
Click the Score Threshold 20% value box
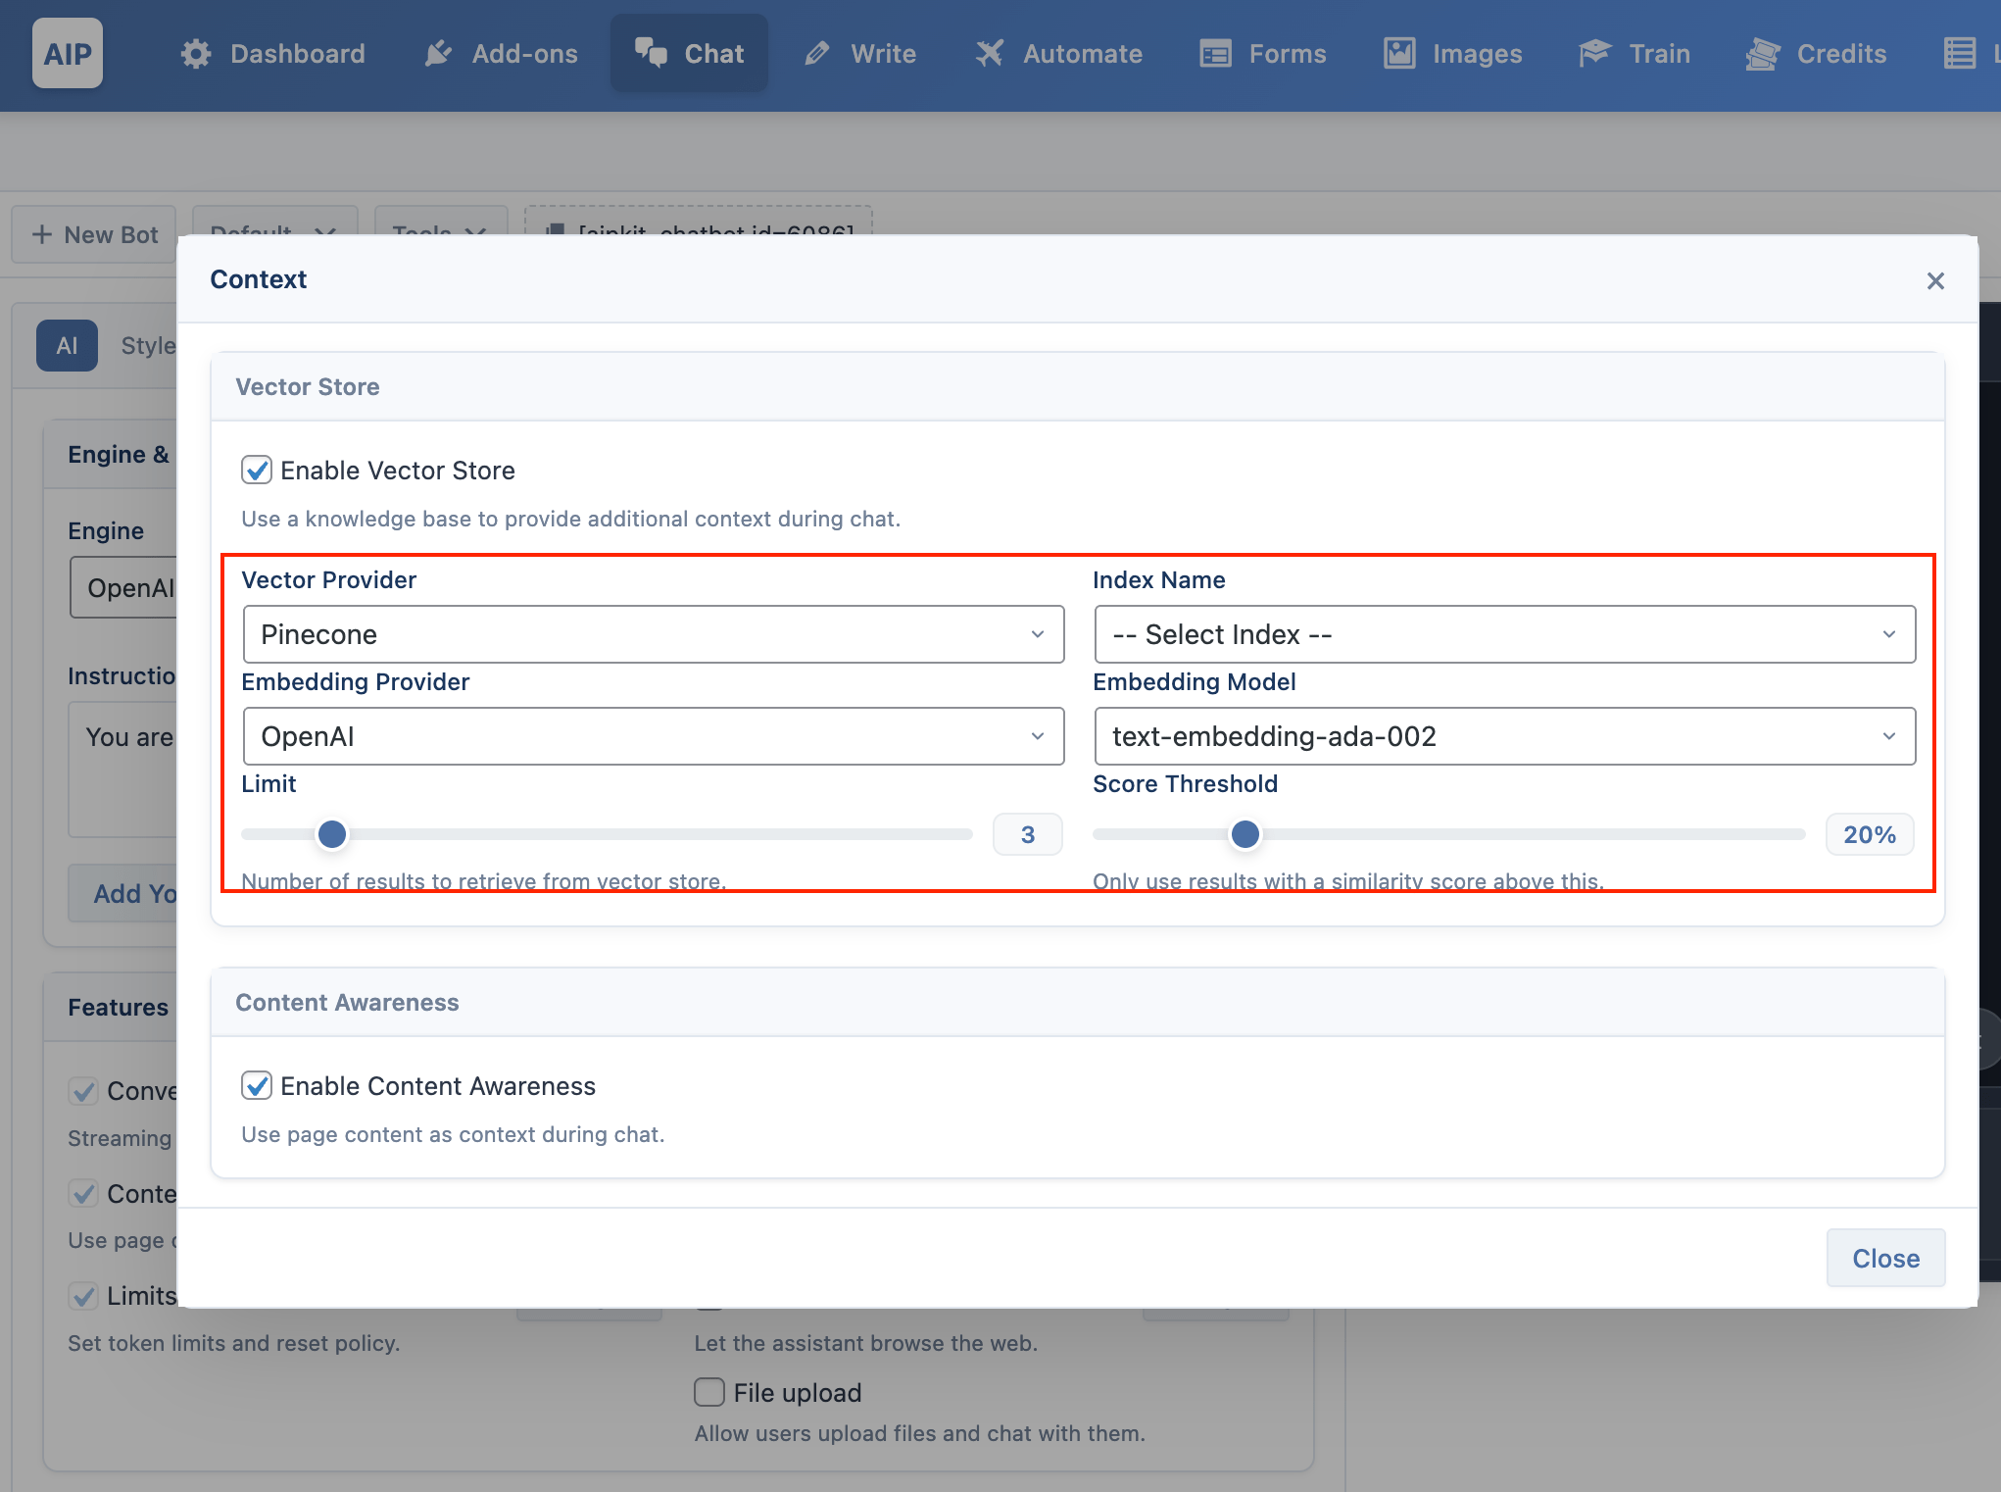point(1870,834)
